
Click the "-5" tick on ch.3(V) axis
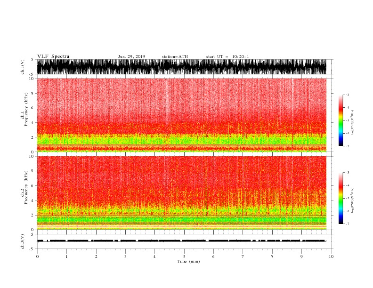(x=32, y=249)
